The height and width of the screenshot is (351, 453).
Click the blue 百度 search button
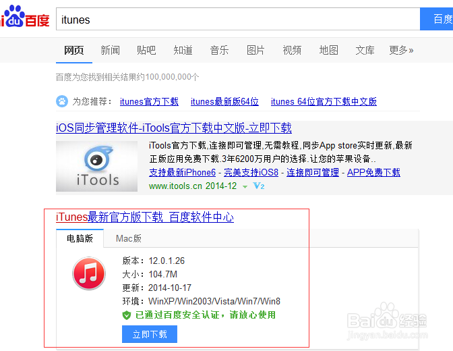[x=437, y=19]
